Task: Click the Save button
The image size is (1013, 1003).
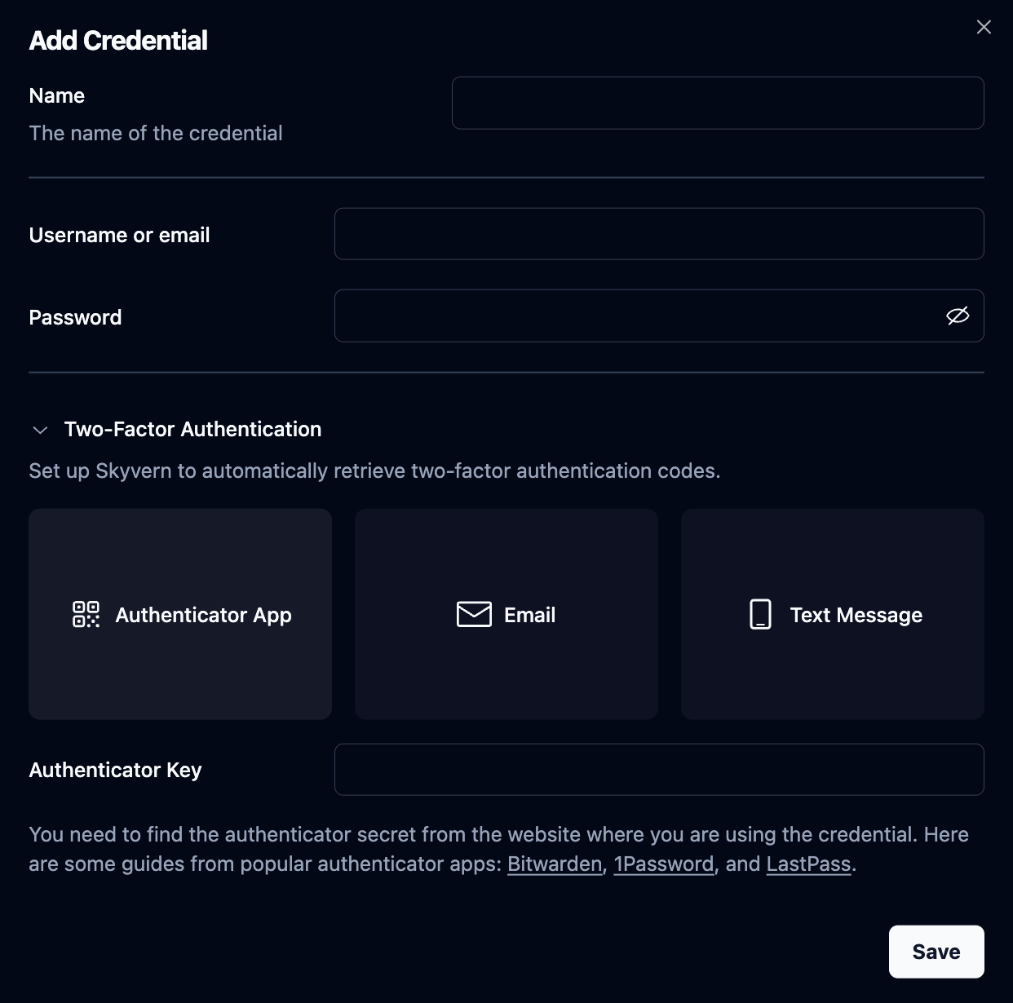Action: click(x=936, y=951)
